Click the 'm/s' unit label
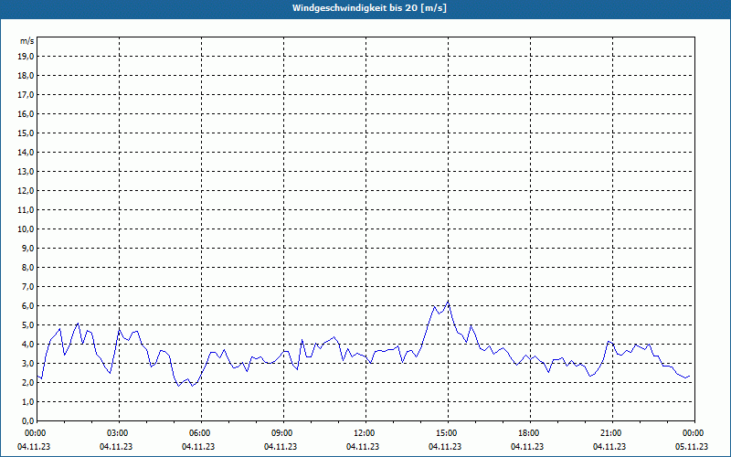The width and height of the screenshot is (731, 457). [27, 41]
